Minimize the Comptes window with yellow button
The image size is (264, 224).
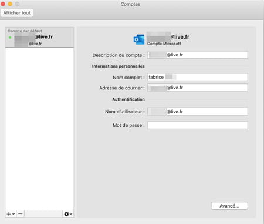10,4
